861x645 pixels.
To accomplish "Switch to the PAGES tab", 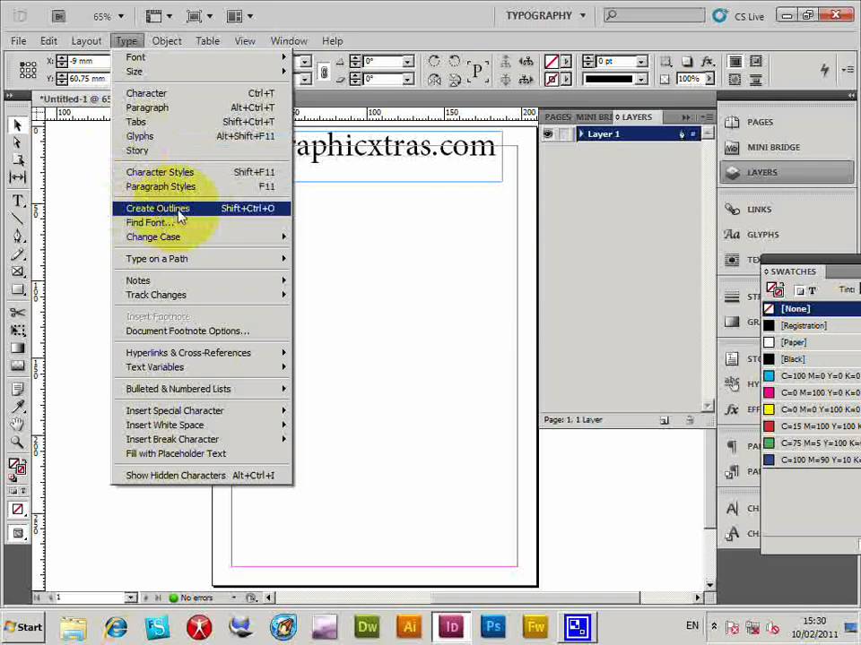I will tap(557, 117).
